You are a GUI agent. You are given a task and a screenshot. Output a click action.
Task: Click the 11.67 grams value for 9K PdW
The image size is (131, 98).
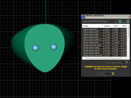[x=107, y=45]
